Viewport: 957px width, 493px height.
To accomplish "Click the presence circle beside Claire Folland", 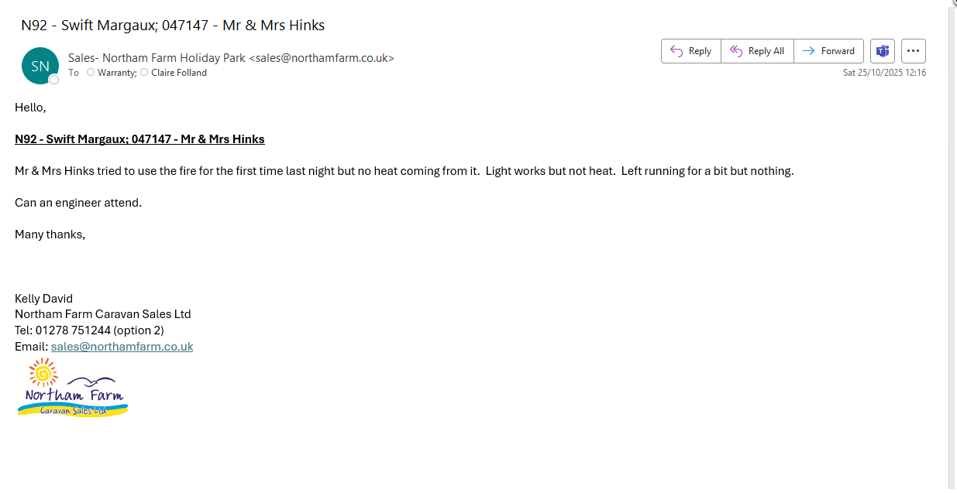I will click(144, 73).
